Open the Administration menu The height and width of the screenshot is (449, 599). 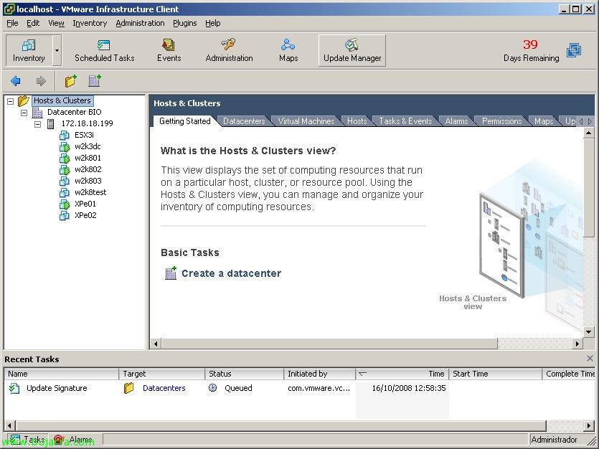coord(140,23)
